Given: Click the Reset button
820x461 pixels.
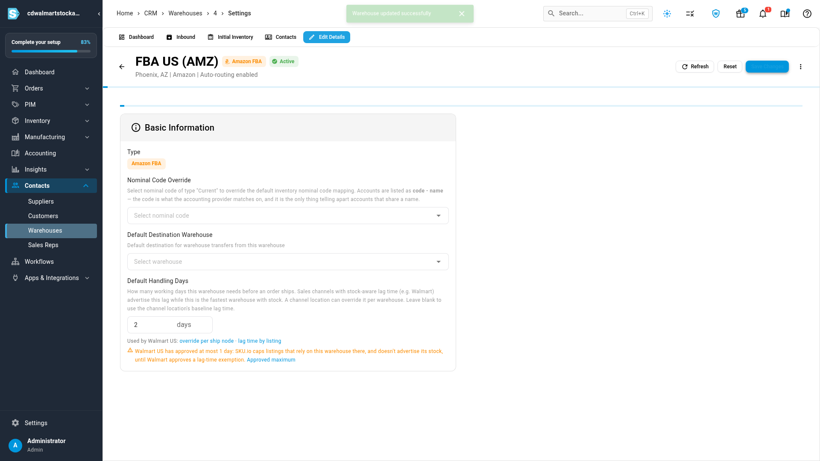Looking at the screenshot, I should pyautogui.click(x=730, y=67).
